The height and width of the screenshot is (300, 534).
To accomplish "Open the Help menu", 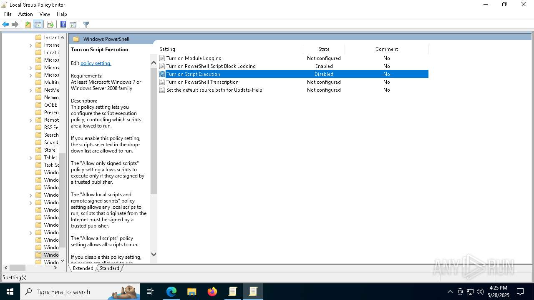I will [x=62, y=14].
